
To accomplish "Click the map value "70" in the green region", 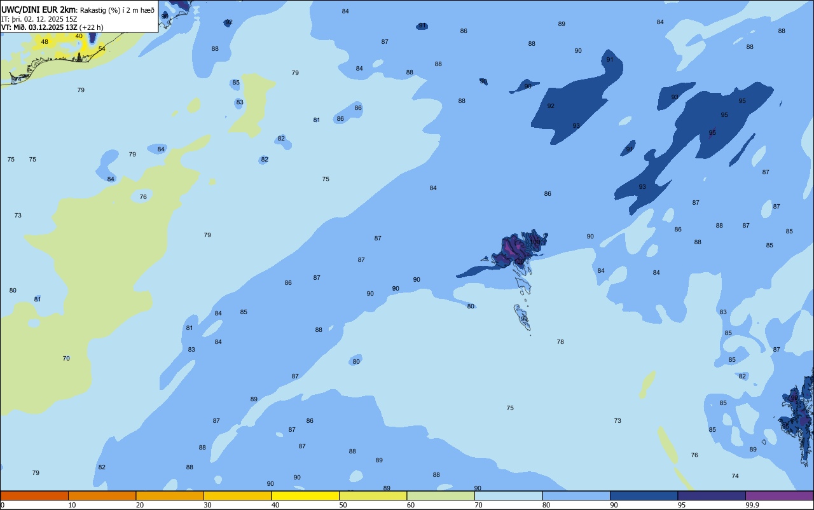I will [66, 359].
